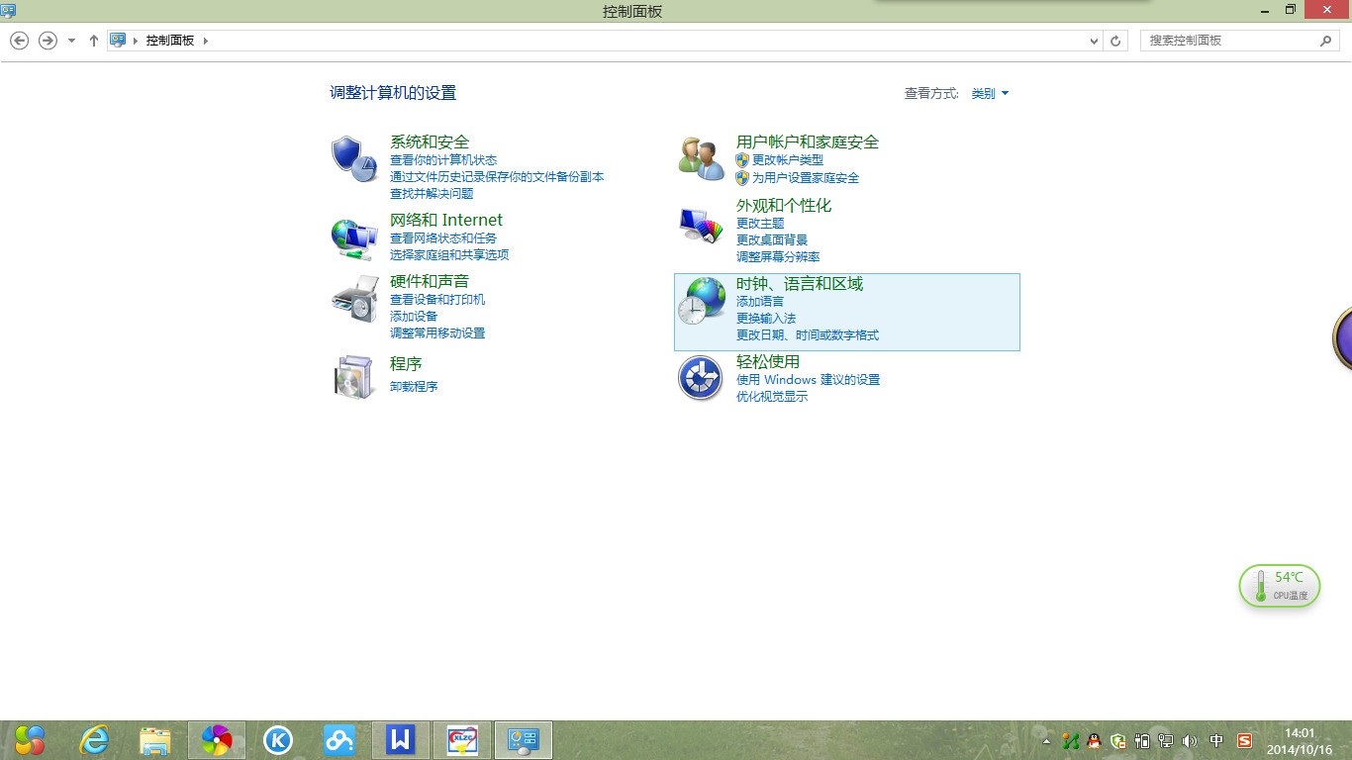Screen dimensions: 1352x760
Task: Open the 外观和个性化 monitor icon
Action: click(702, 226)
